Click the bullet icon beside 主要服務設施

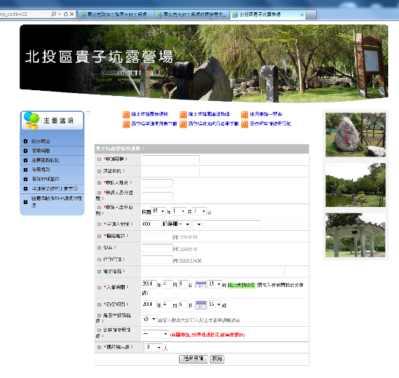25,161
